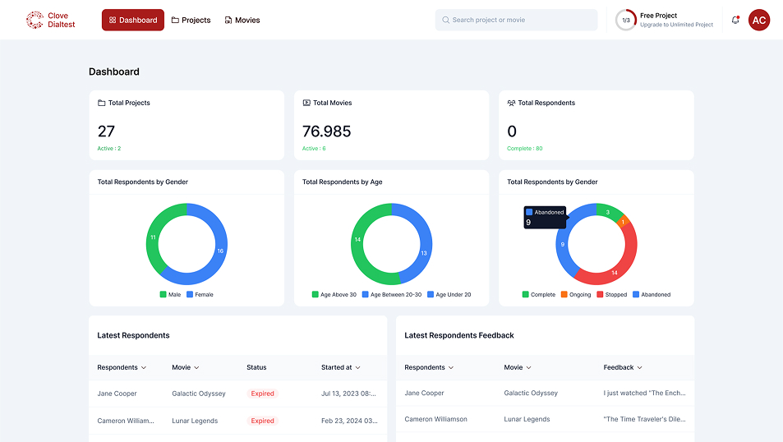Viewport: 783px width, 442px height.
Task: Open the AC user avatar
Action: pos(758,20)
